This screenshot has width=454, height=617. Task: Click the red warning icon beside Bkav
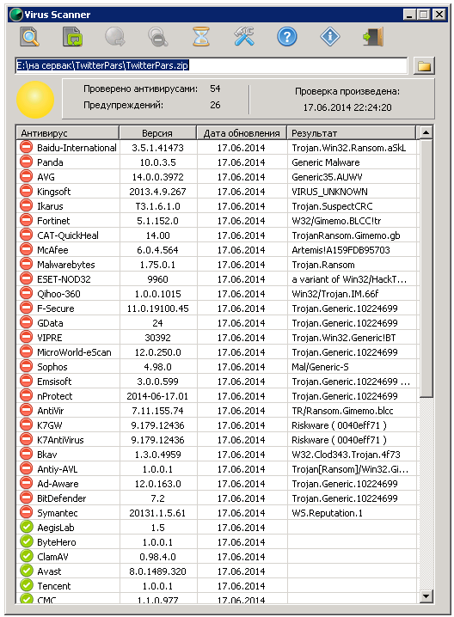(26, 455)
